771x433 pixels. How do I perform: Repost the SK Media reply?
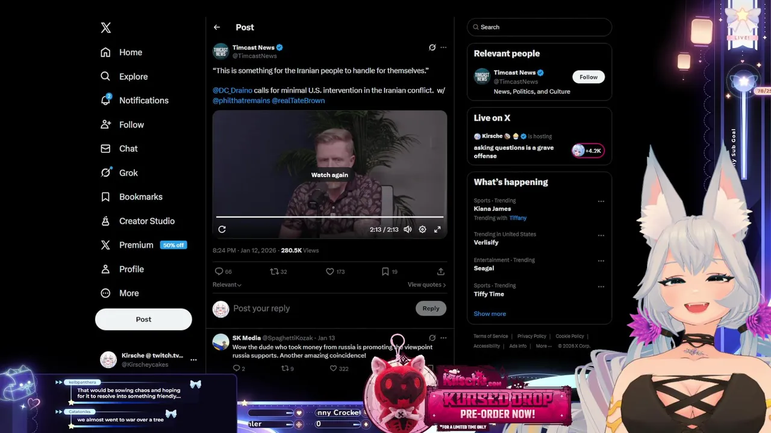284,368
